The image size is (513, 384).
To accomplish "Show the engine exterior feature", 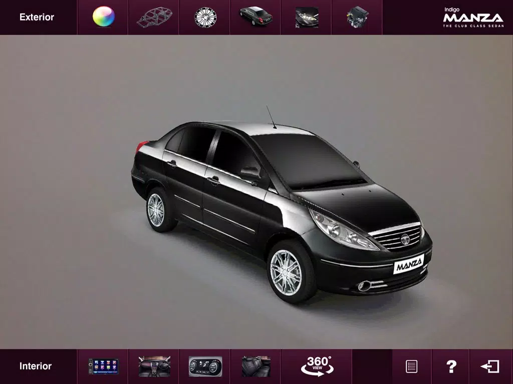I will point(358,17).
